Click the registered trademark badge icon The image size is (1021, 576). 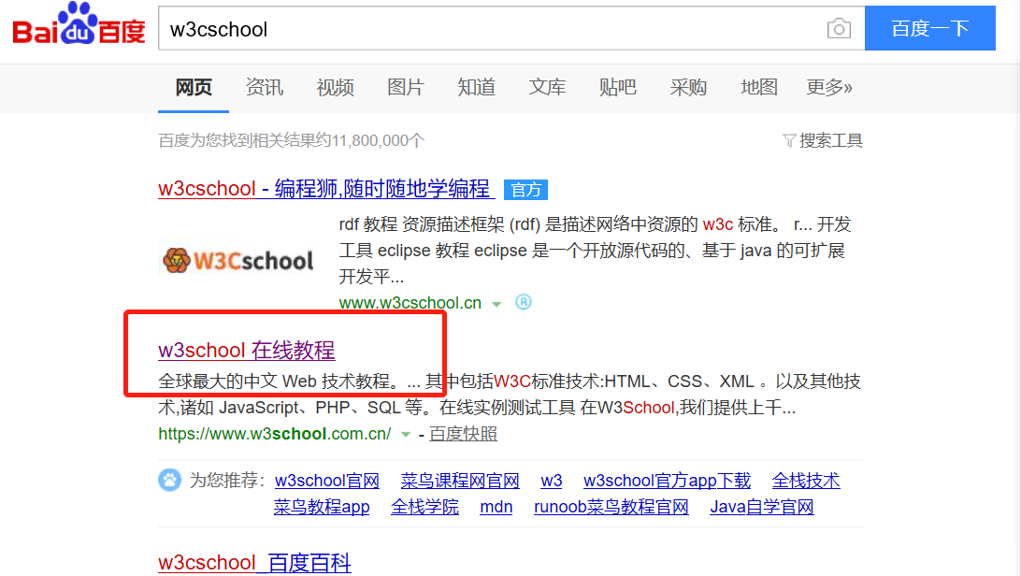click(x=524, y=302)
